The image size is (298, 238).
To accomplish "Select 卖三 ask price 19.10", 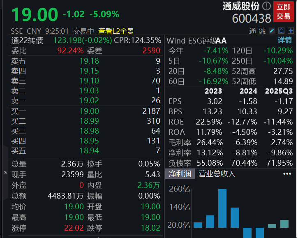I will (x=89, y=81).
